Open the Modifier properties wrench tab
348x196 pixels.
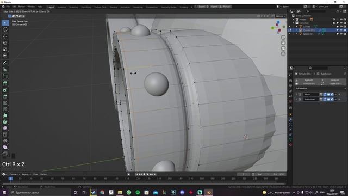pyautogui.click(x=290, y=120)
